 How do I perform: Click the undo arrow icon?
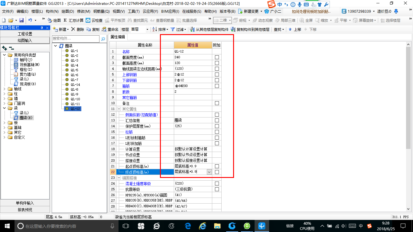click(30, 20)
